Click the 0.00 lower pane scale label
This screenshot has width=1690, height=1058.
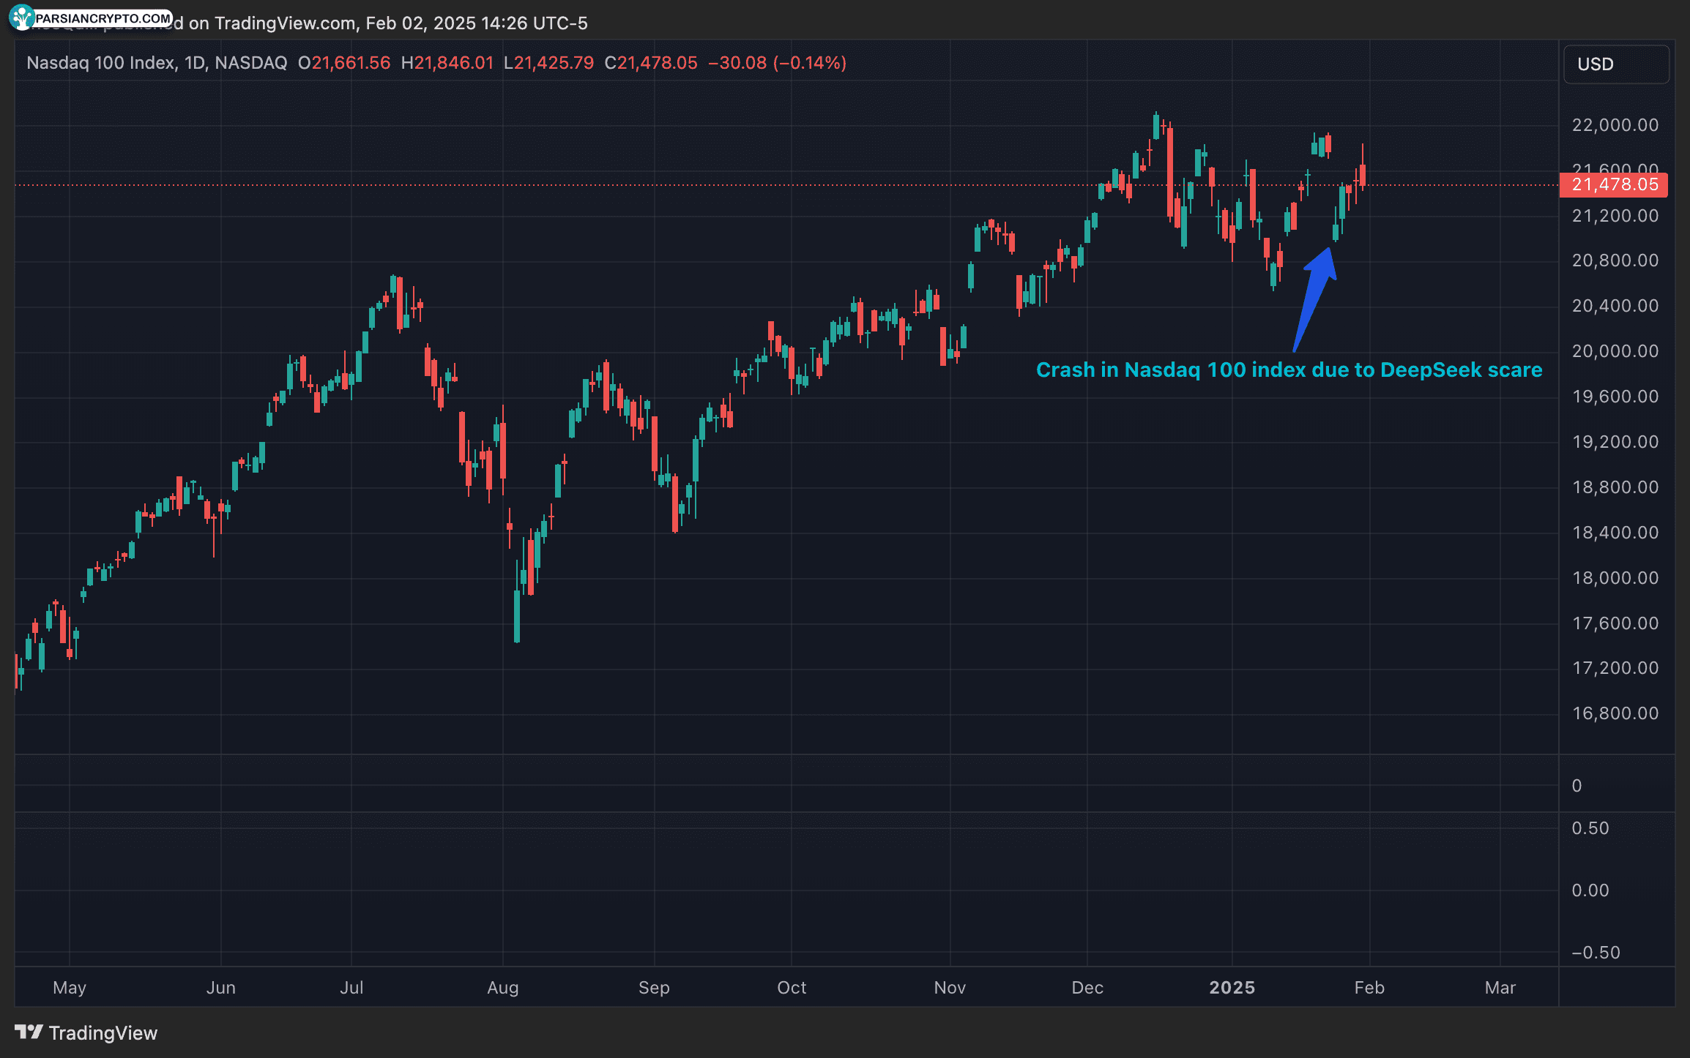point(1590,890)
